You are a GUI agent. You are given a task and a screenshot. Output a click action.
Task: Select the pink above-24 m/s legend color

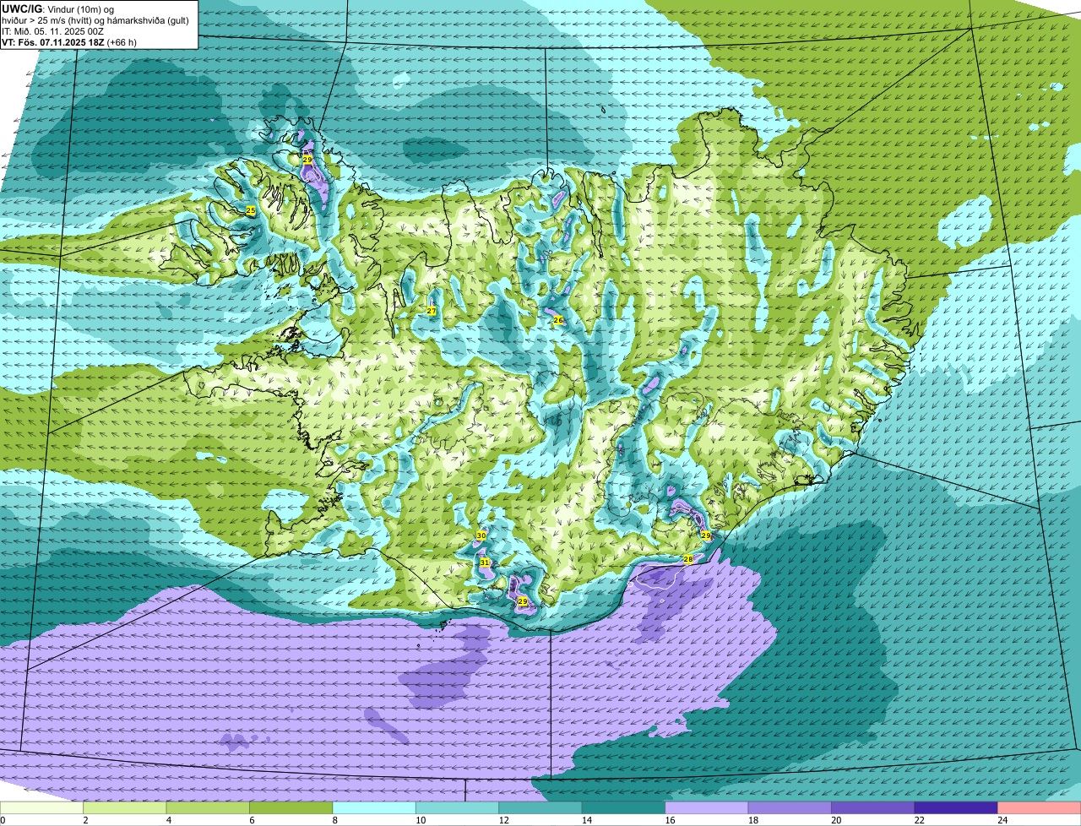click(x=1040, y=808)
